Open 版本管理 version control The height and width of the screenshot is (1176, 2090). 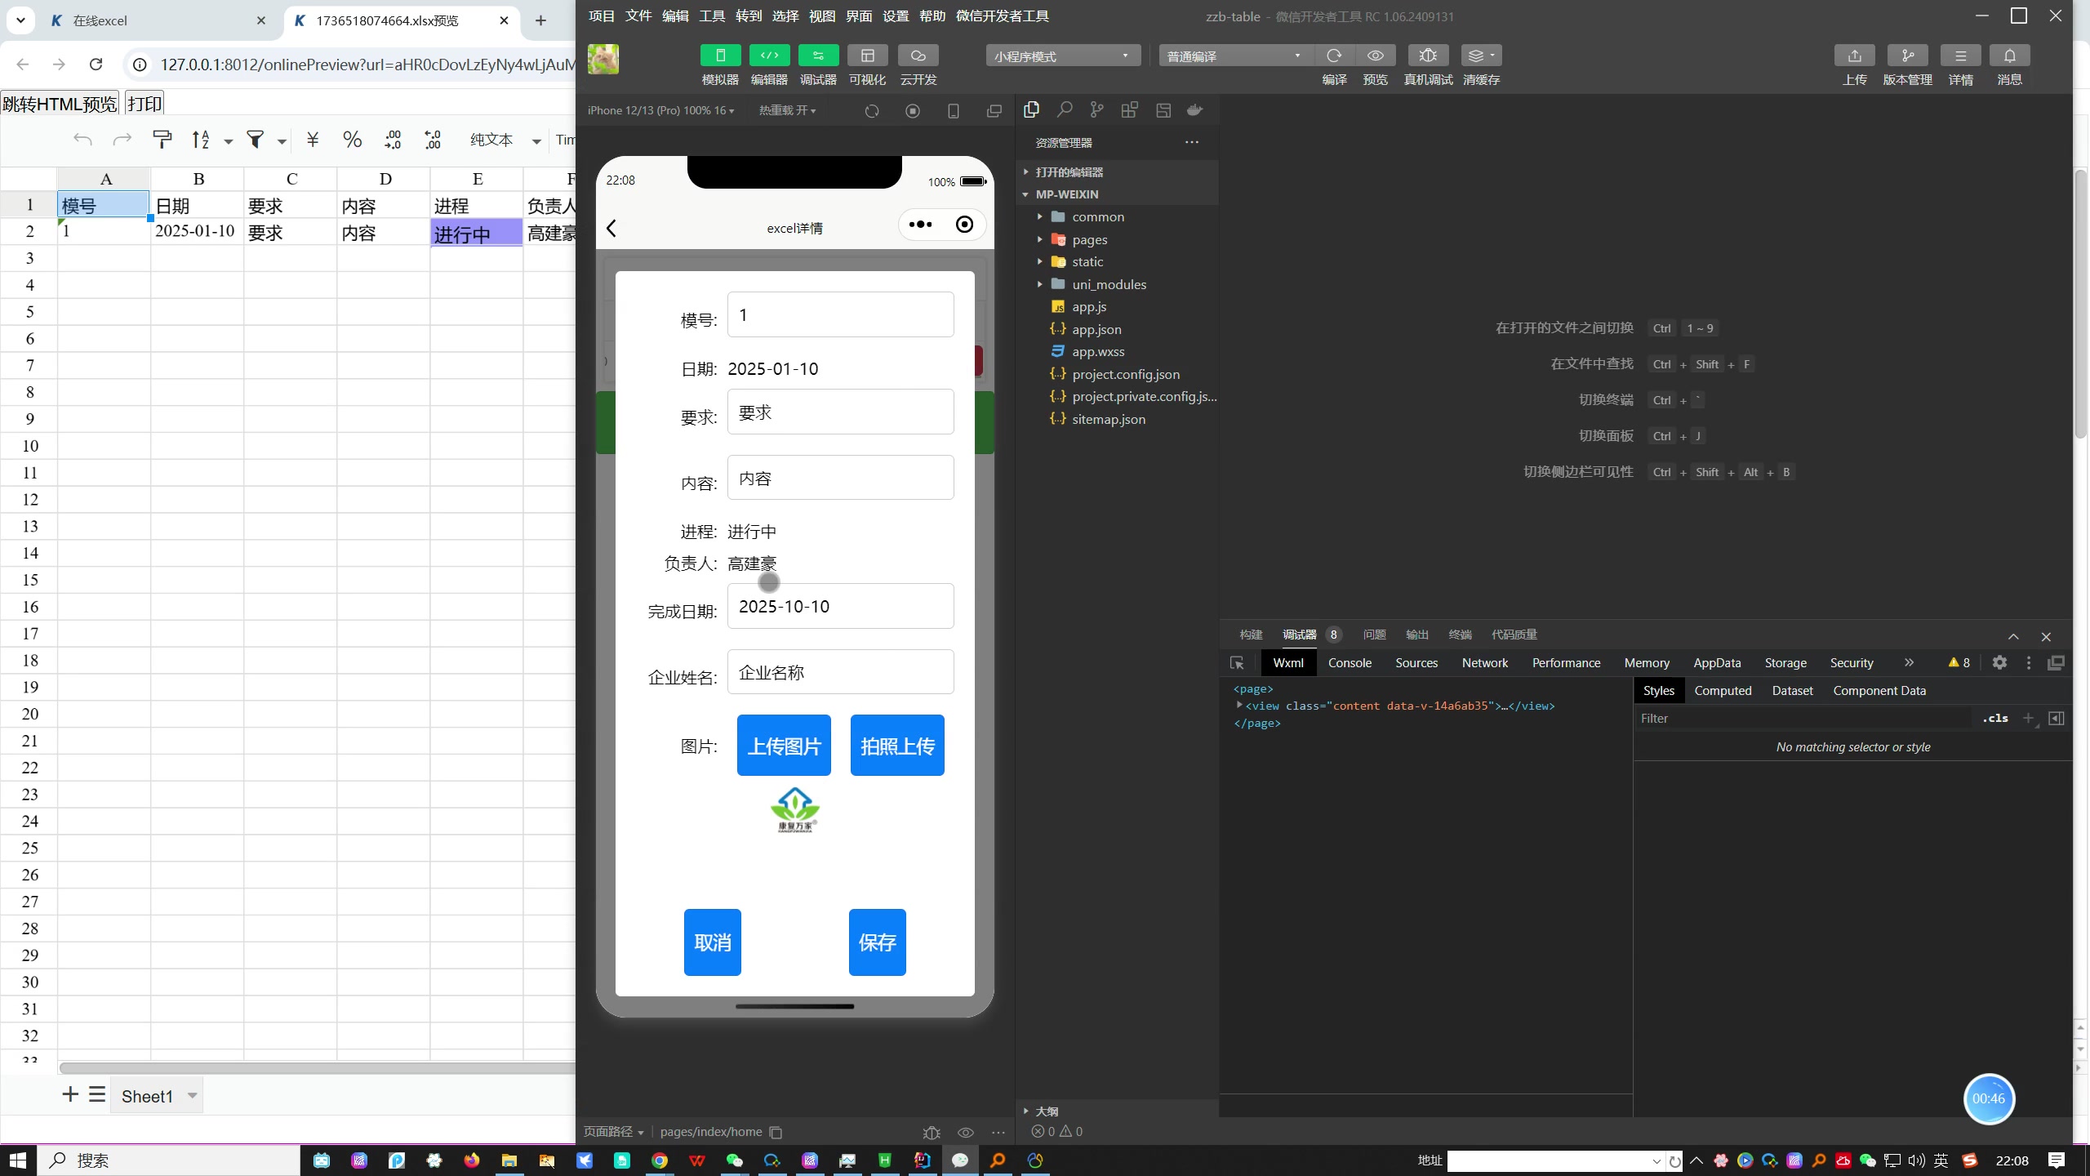pos(1907,56)
